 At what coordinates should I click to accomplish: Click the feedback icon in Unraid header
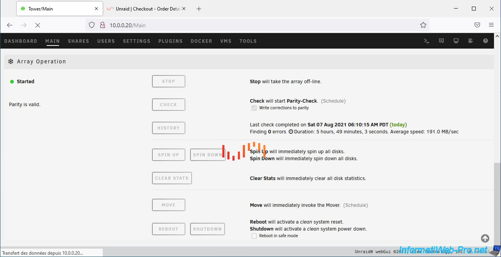(441, 41)
